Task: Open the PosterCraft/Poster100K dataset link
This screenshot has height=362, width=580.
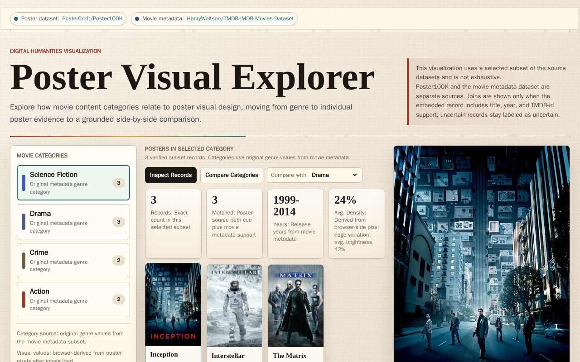Action: (92, 19)
